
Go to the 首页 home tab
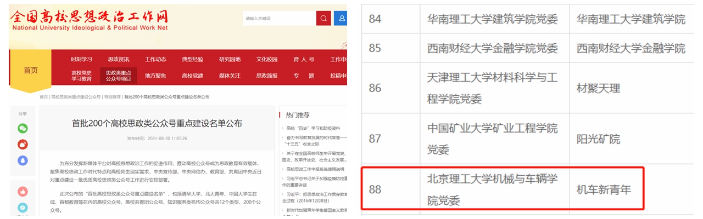pos(31,70)
